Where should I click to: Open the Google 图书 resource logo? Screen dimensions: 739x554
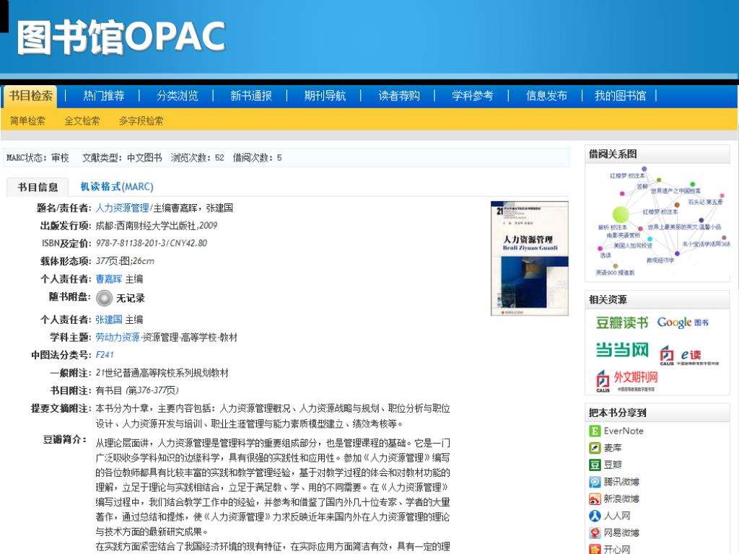pyautogui.click(x=683, y=322)
